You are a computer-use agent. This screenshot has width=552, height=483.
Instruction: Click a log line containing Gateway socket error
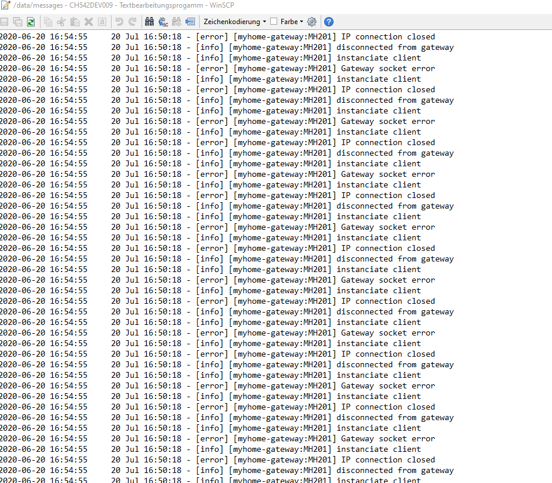point(235,68)
